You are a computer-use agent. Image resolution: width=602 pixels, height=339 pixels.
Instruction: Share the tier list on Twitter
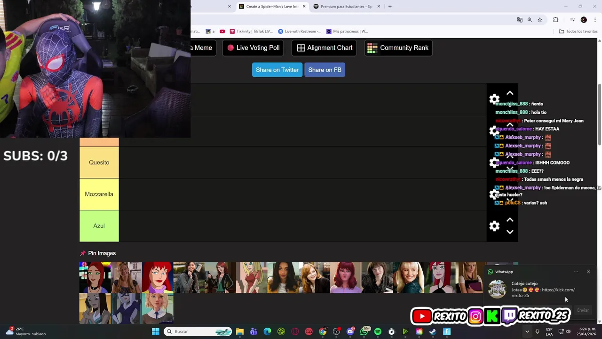click(277, 70)
